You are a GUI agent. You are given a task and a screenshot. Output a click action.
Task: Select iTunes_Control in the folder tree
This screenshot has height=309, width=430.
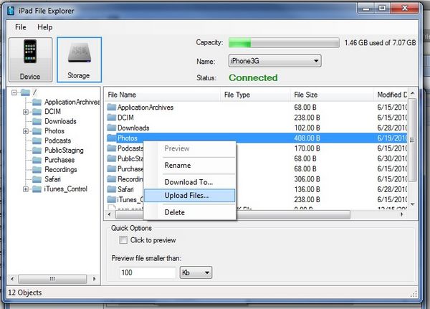tap(65, 189)
